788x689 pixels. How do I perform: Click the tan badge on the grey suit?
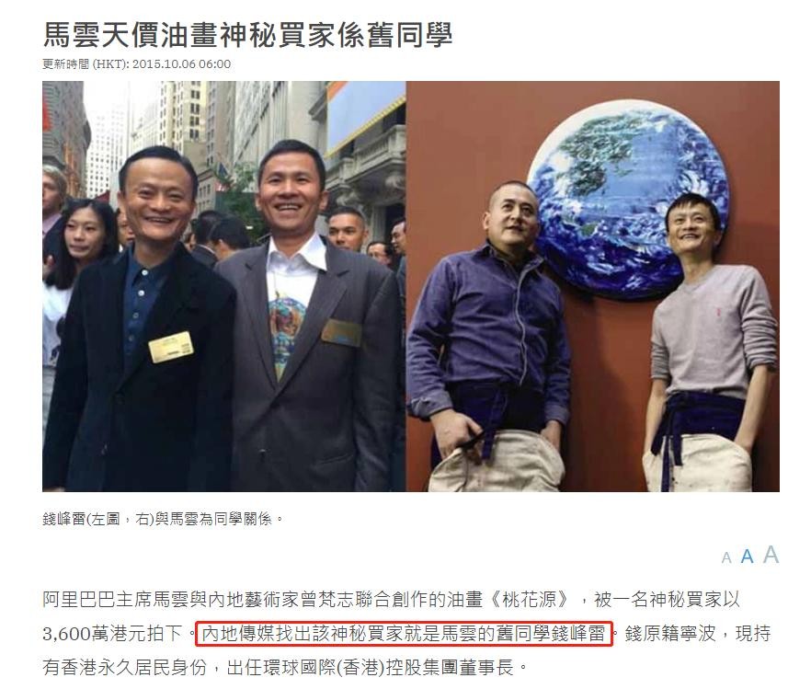[342, 333]
